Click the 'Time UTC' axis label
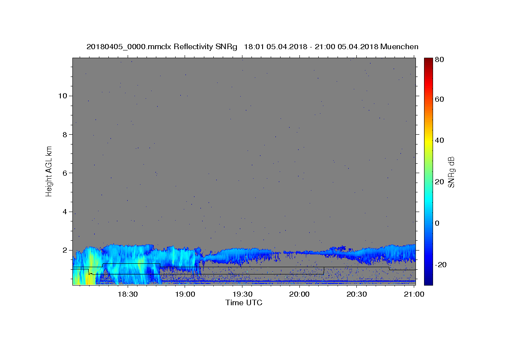Viewport: 514px width, 342px height. pos(244,303)
